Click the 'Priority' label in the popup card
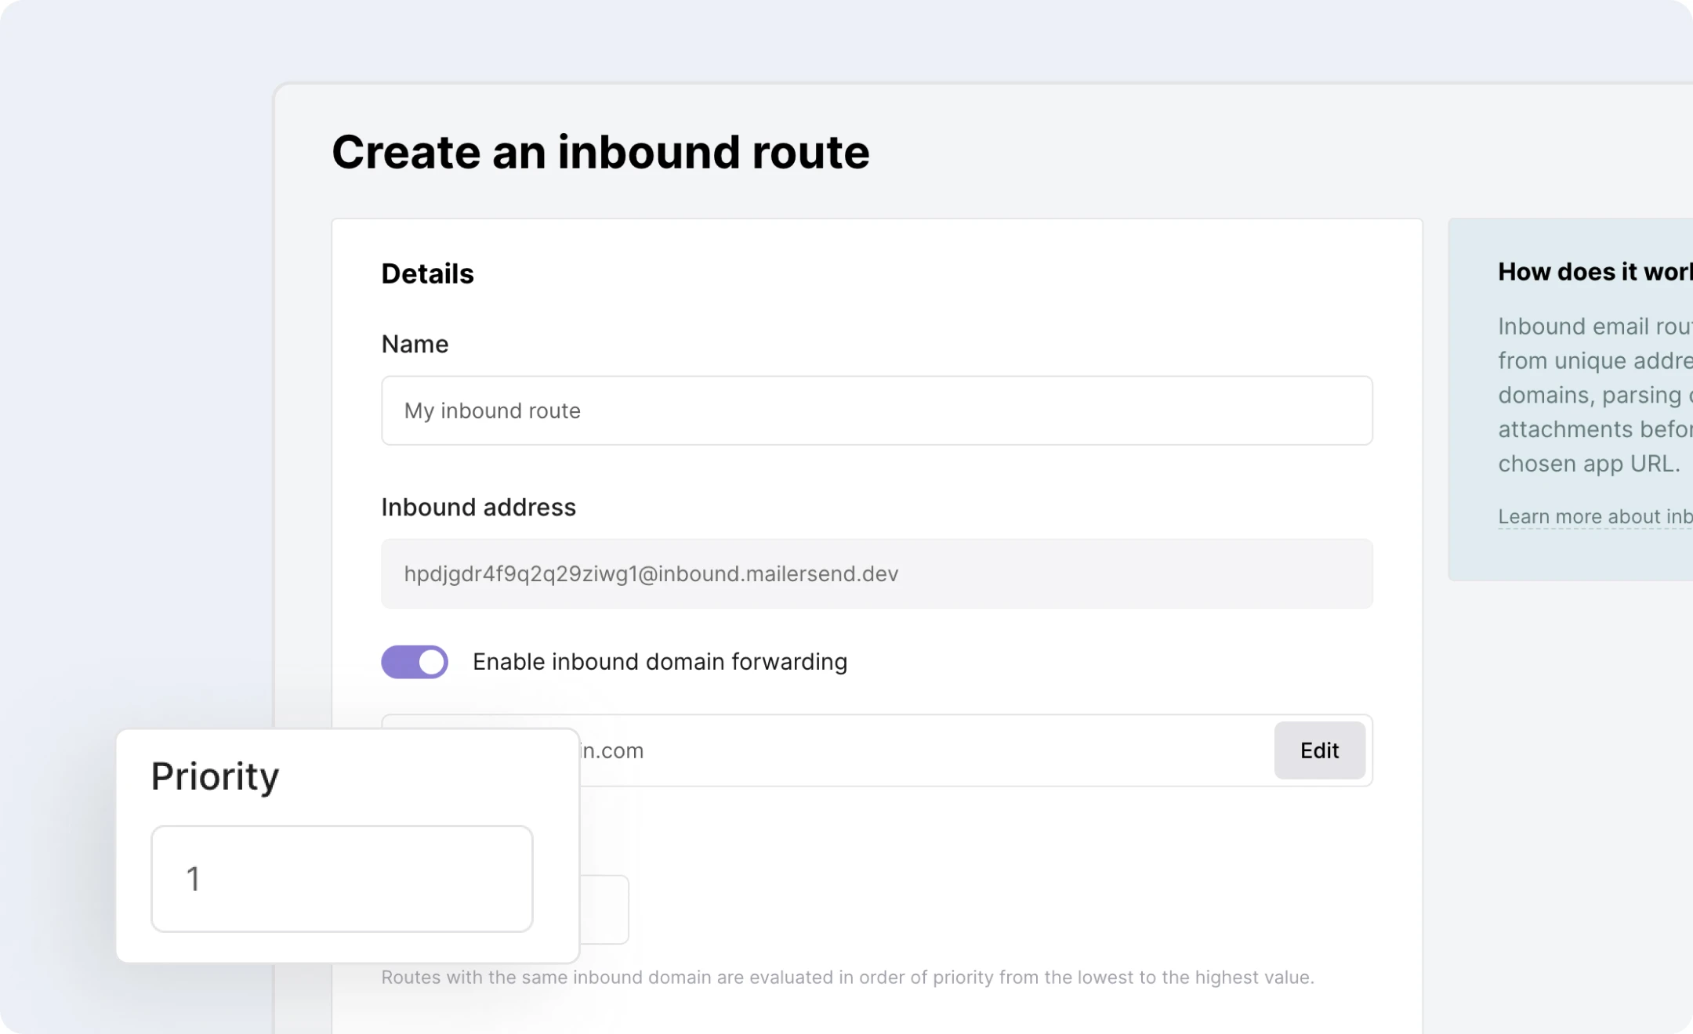Image resolution: width=1693 pixels, height=1034 pixels. [x=215, y=777]
